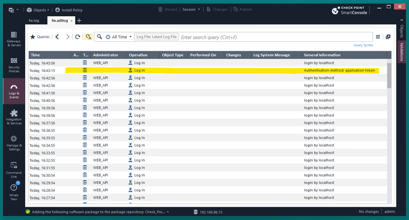Select the highlighted application token log row

tap(208, 70)
